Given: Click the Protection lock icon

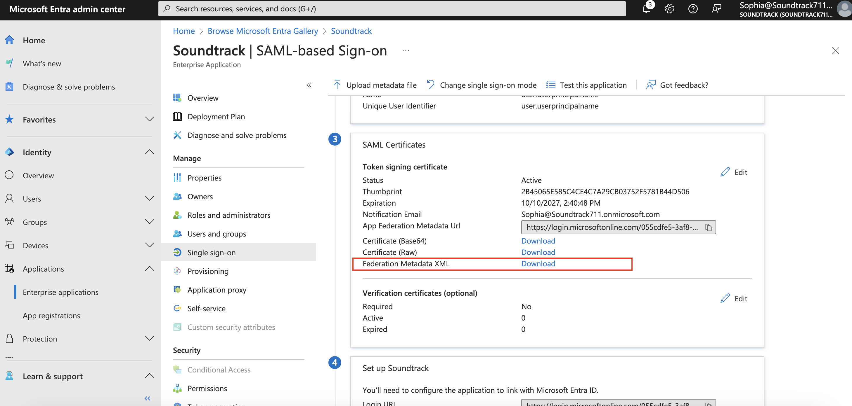Looking at the screenshot, I should pyautogui.click(x=10, y=339).
